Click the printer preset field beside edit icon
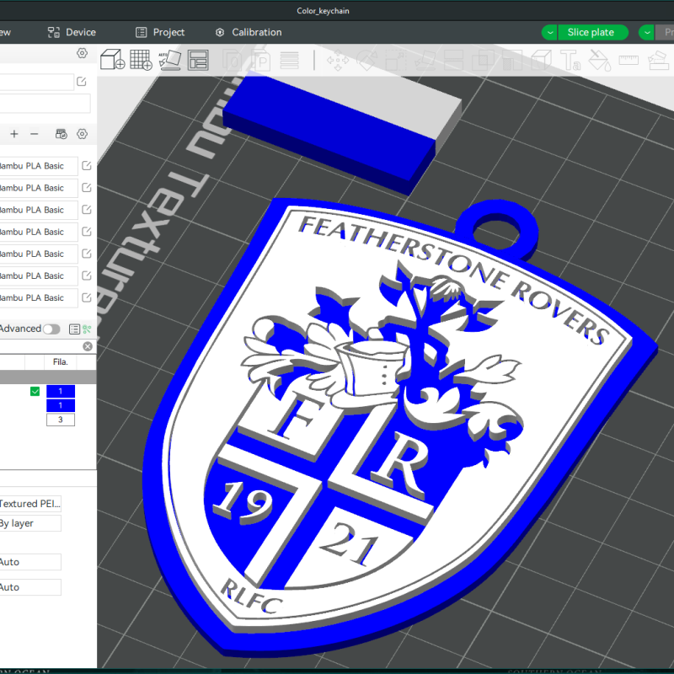Viewport: 674px width, 674px height. point(36,82)
